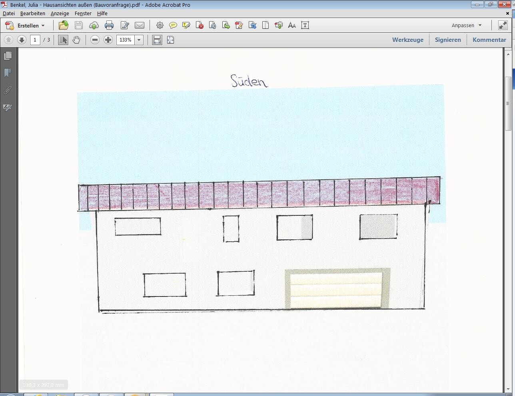Click the open file folder icon

[63, 26]
